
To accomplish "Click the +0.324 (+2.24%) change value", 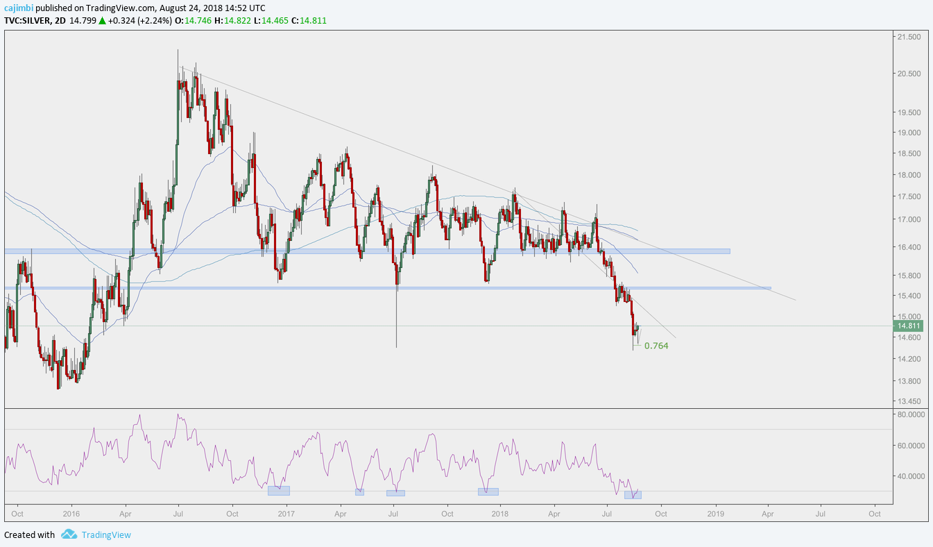I will [x=139, y=21].
